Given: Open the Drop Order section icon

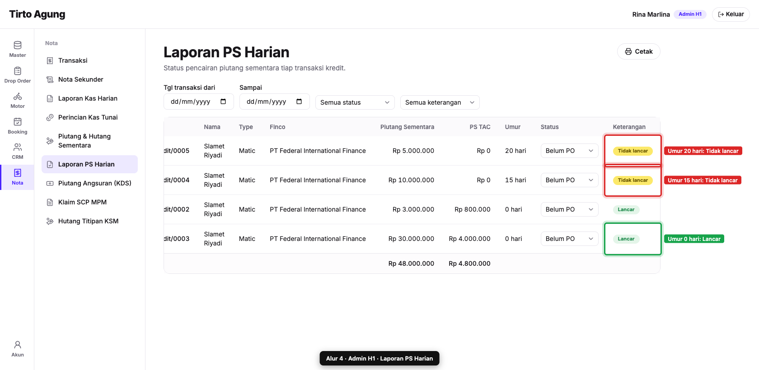Looking at the screenshot, I should click(x=18, y=71).
